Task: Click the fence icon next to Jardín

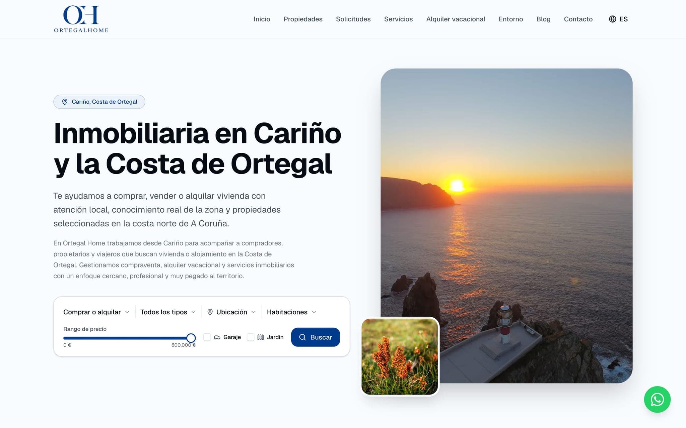Action: click(x=261, y=337)
